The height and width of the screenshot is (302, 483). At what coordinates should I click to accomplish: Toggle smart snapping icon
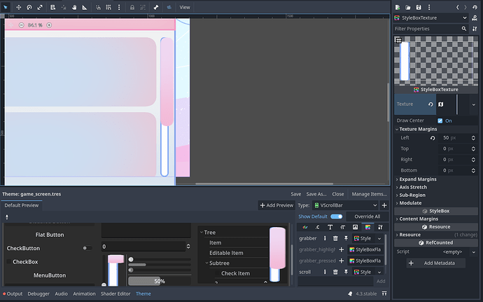click(98, 7)
